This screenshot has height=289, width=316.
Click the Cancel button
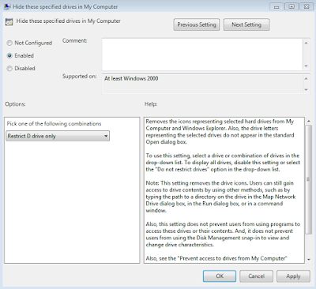256,276
